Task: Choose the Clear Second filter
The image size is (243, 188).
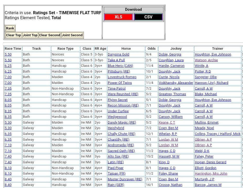Action: (x=50, y=35)
